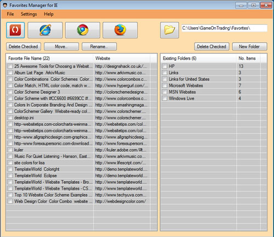Choose the Google Chrome browser button
The height and width of the screenshot is (237, 274).
tap(83, 30)
